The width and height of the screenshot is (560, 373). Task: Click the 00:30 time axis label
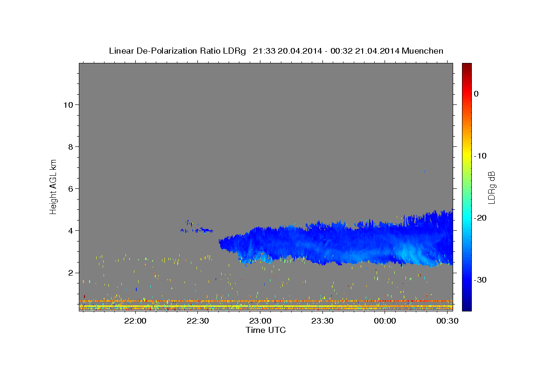point(447,321)
